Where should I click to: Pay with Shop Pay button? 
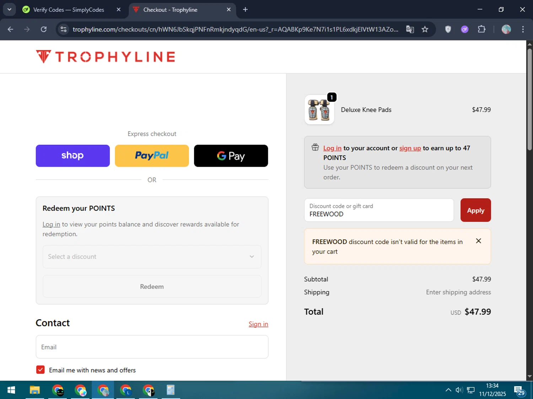[73, 156]
